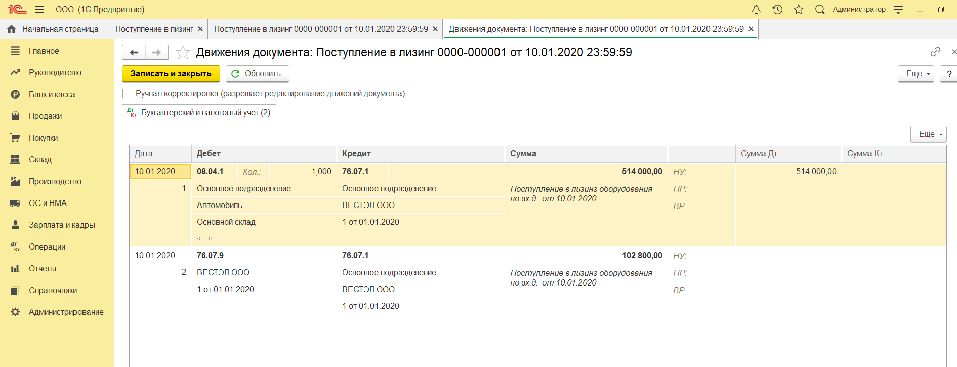Viewport: 957px width, 367px height.
Task: Expand the upper Еще dropdown
Action: (916, 74)
